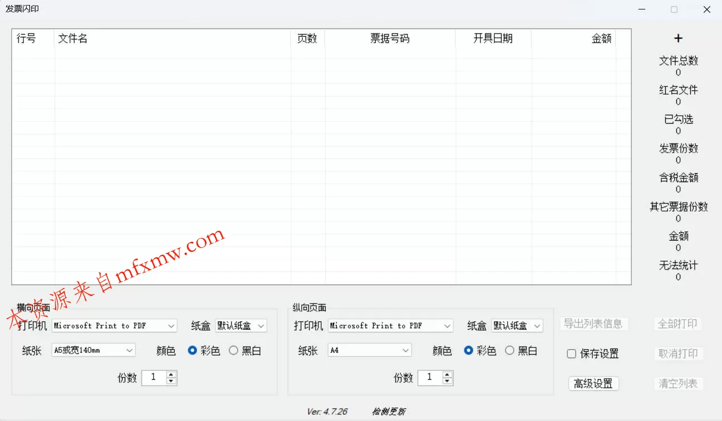Enable the 保存设置 checkbox
The width and height of the screenshot is (722, 421).
click(593, 354)
